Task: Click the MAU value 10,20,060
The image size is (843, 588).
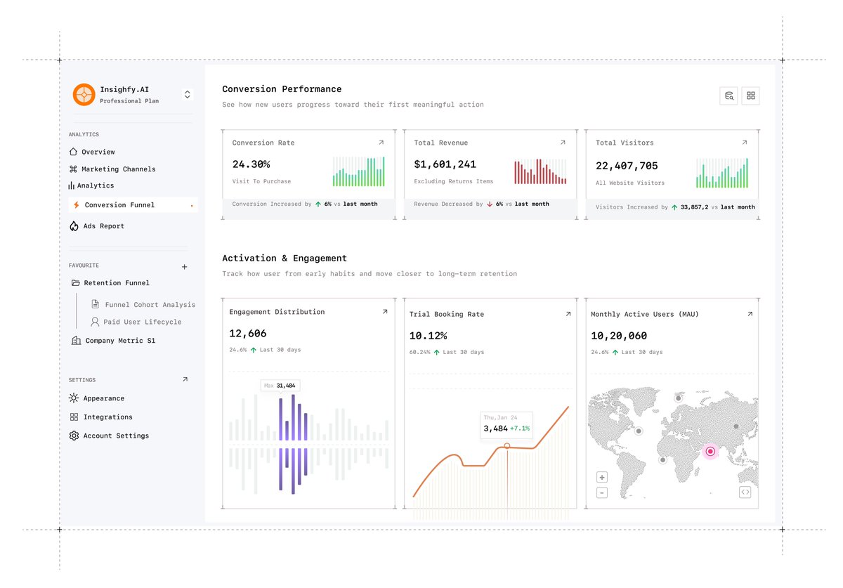Action: tap(619, 336)
